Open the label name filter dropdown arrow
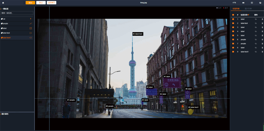Image resolution: width=264 pixels, height=131 pixels. pyautogui.click(x=248, y=15)
